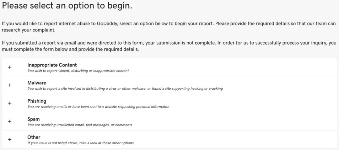Click the "issue is not listed above" text
The image size is (339, 150).
pos(80,143)
